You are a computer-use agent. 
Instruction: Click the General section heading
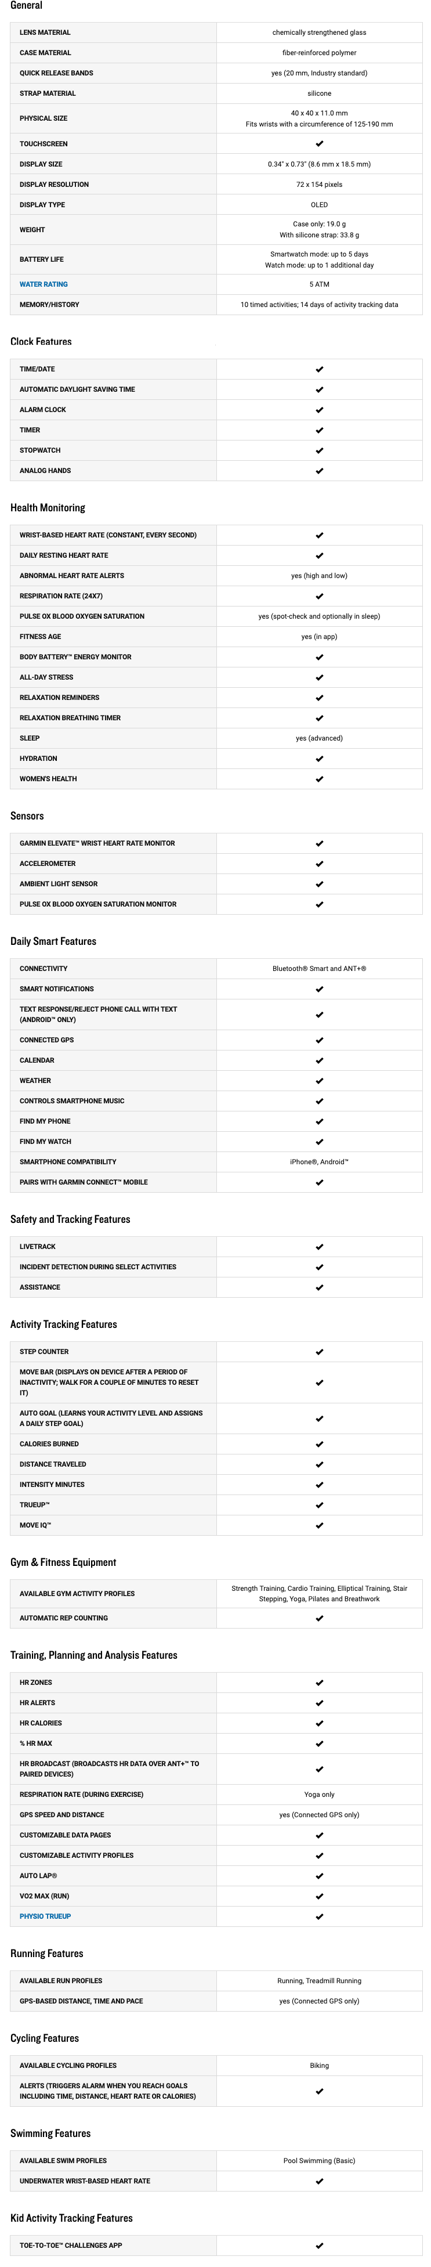coord(26,6)
